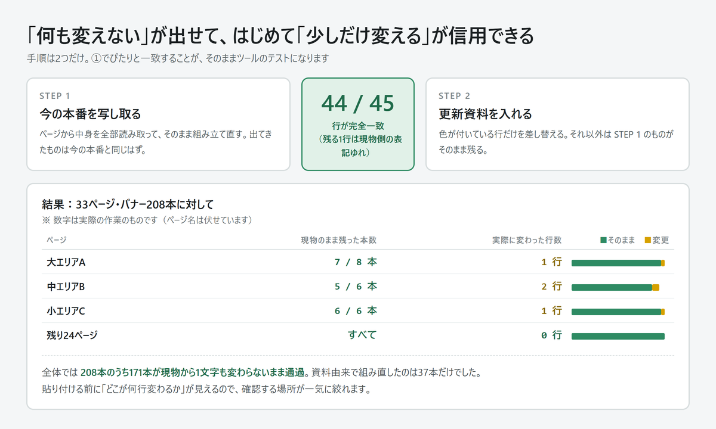Select row label 残り24ページ

72,335
